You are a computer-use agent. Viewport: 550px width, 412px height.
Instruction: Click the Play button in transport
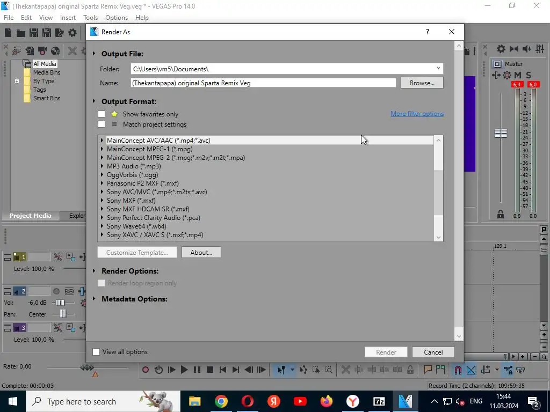coord(184,370)
